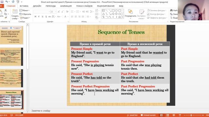Open the Раздел section dropdown

[x=25, y=18]
